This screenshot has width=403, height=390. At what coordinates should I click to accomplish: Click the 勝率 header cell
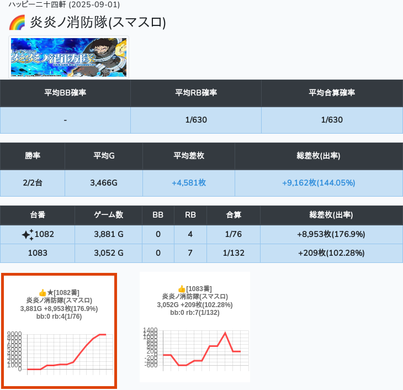click(x=33, y=156)
